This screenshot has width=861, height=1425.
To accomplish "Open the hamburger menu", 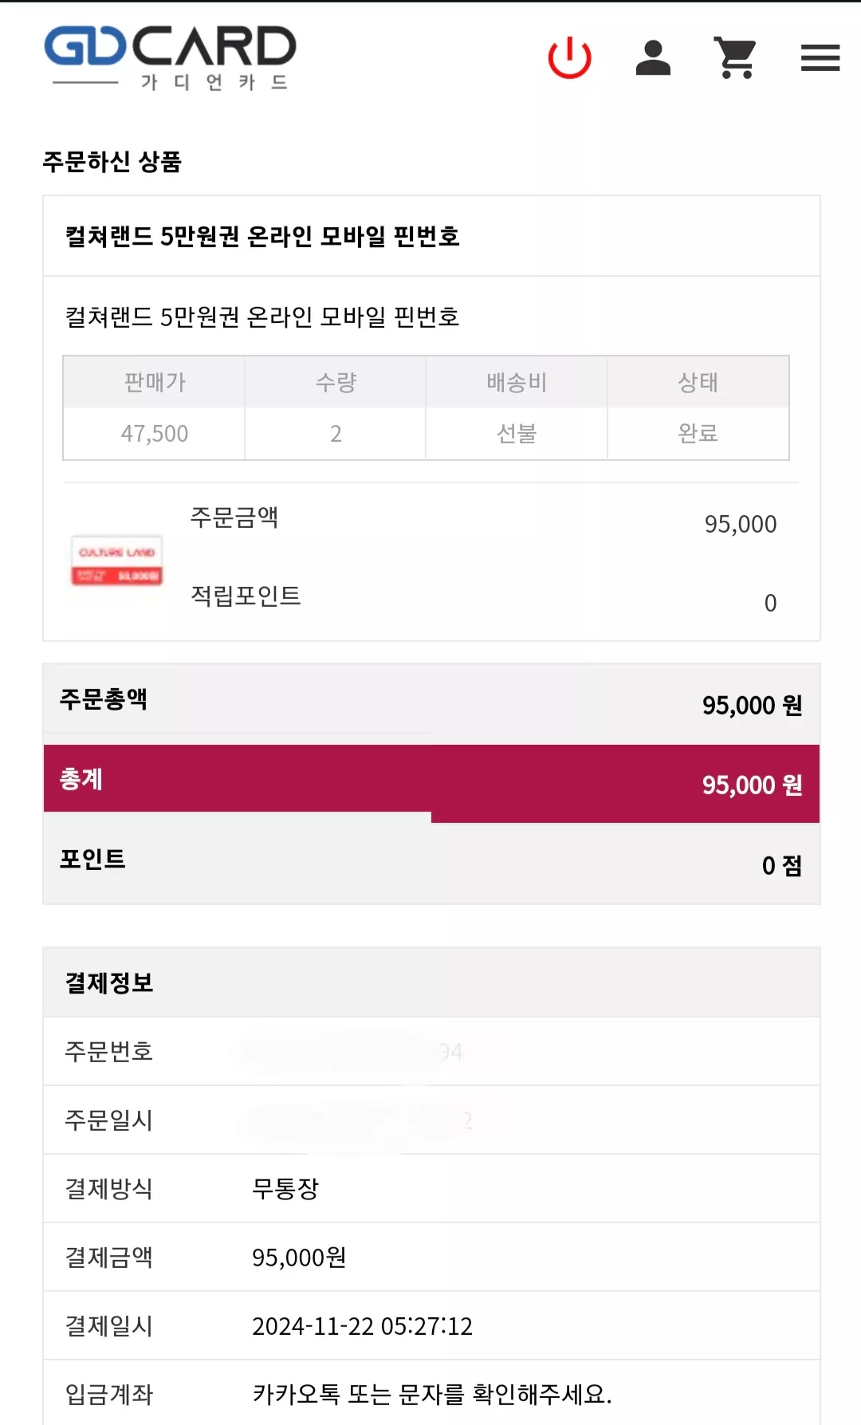I will [820, 57].
